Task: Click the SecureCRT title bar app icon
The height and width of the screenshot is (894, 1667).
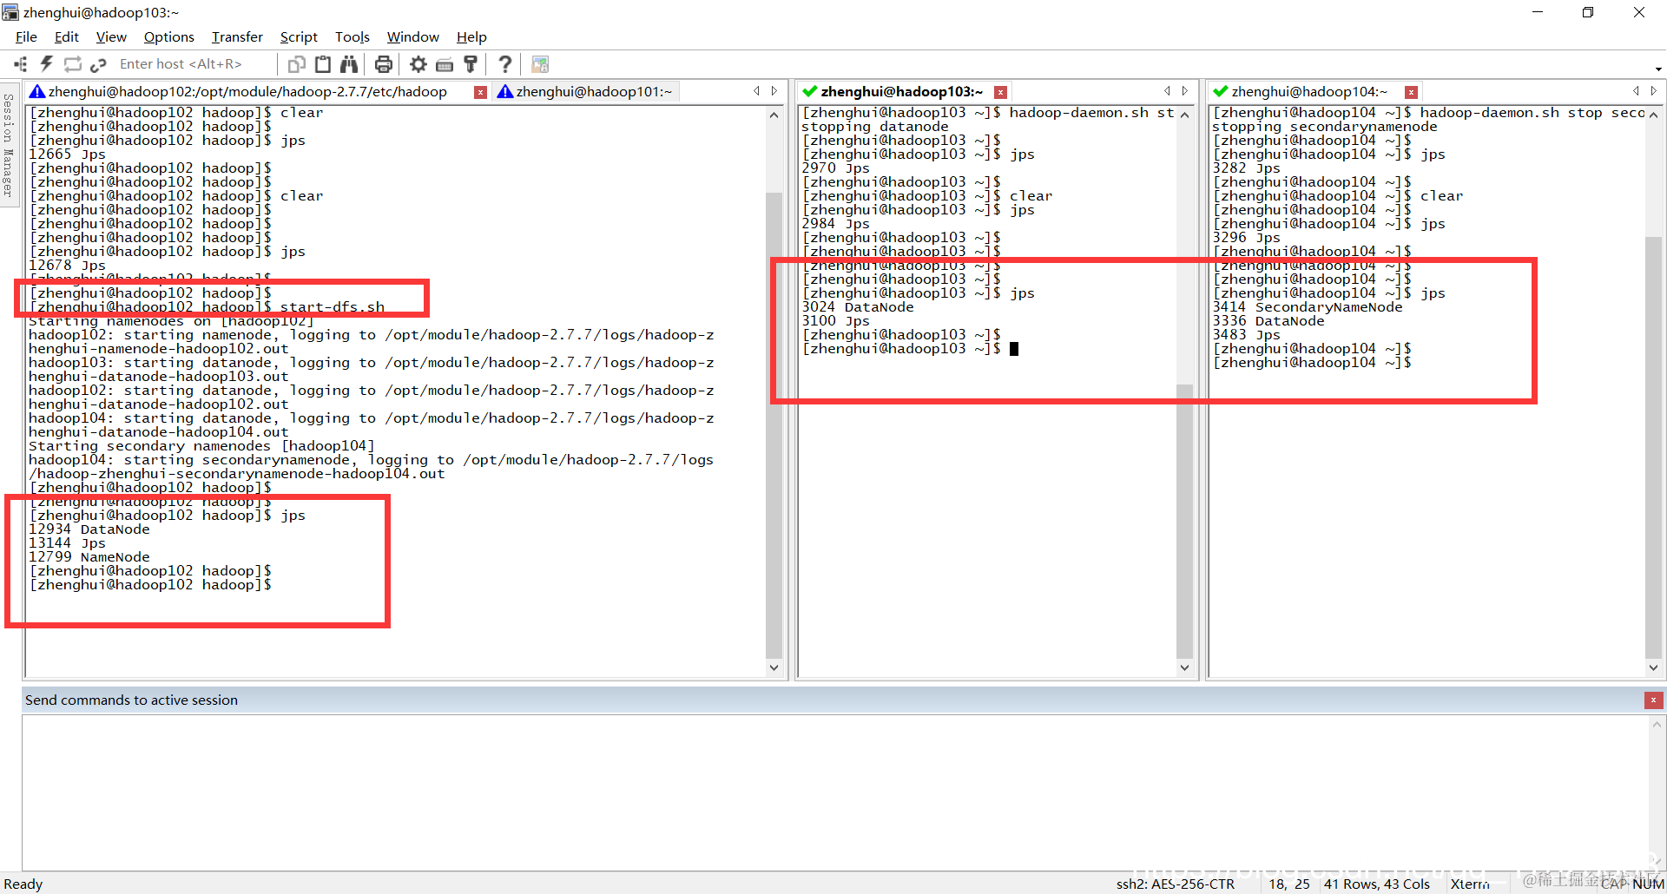Action: pos(10,12)
